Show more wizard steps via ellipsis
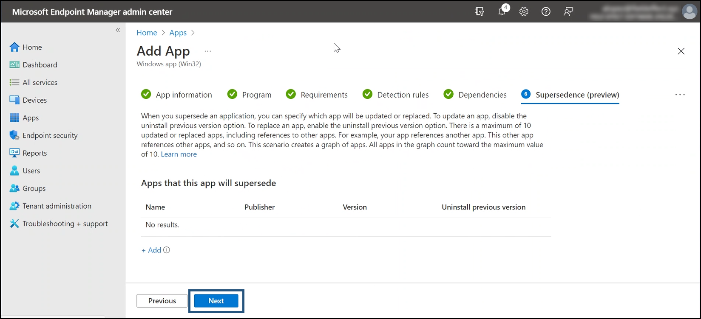Image resolution: width=701 pixels, height=319 pixels. (x=680, y=95)
